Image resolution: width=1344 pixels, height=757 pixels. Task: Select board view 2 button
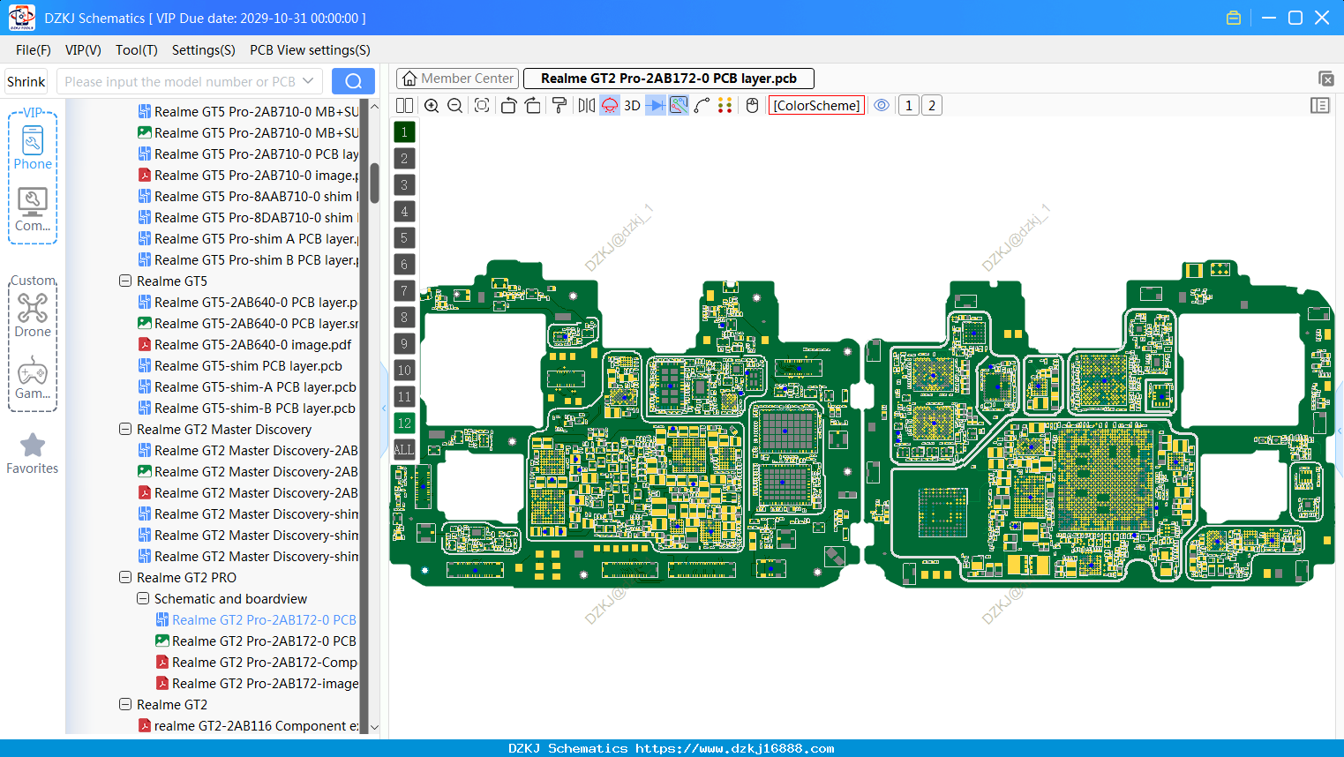pos(932,106)
